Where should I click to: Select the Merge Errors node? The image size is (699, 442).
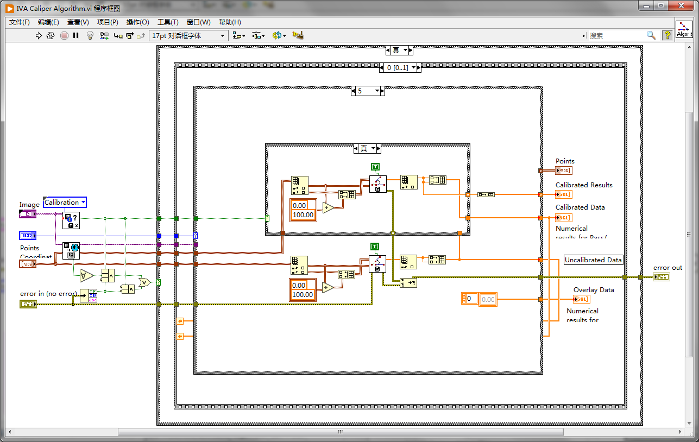[408, 282]
